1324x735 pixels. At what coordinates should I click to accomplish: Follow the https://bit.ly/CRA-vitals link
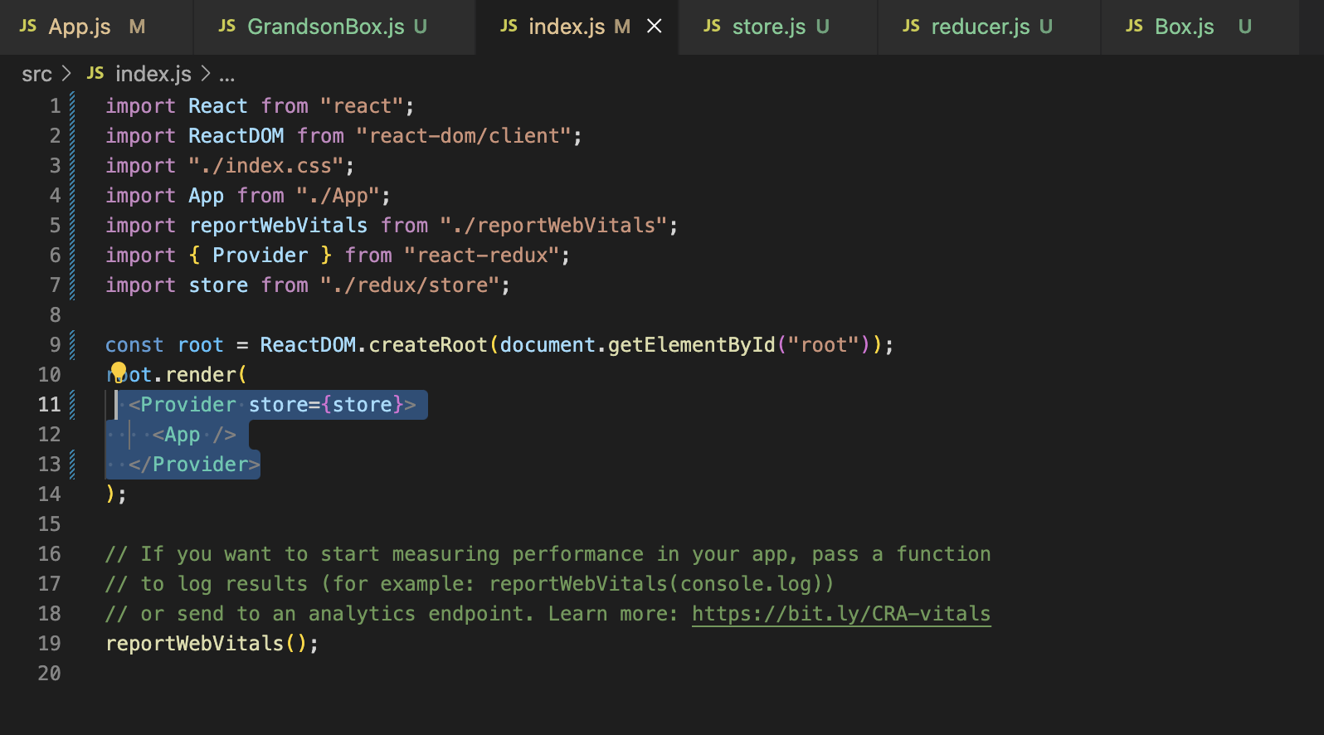[841, 614]
